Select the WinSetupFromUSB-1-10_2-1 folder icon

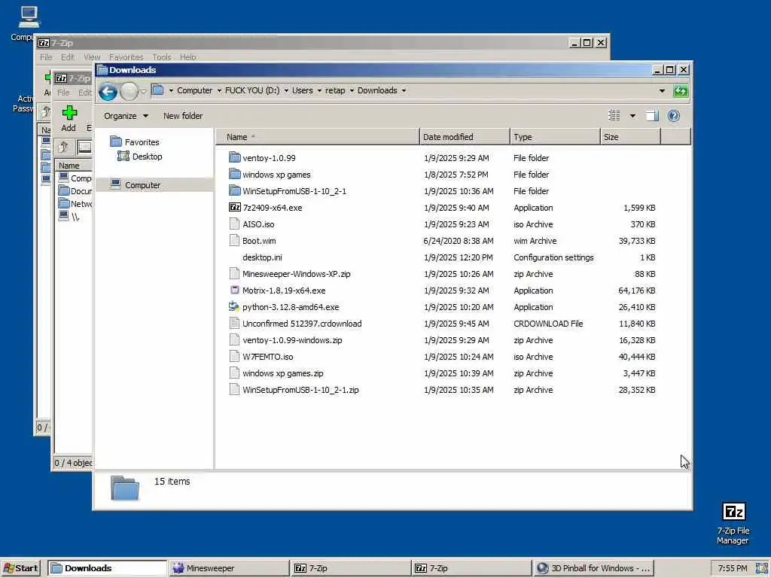click(235, 190)
